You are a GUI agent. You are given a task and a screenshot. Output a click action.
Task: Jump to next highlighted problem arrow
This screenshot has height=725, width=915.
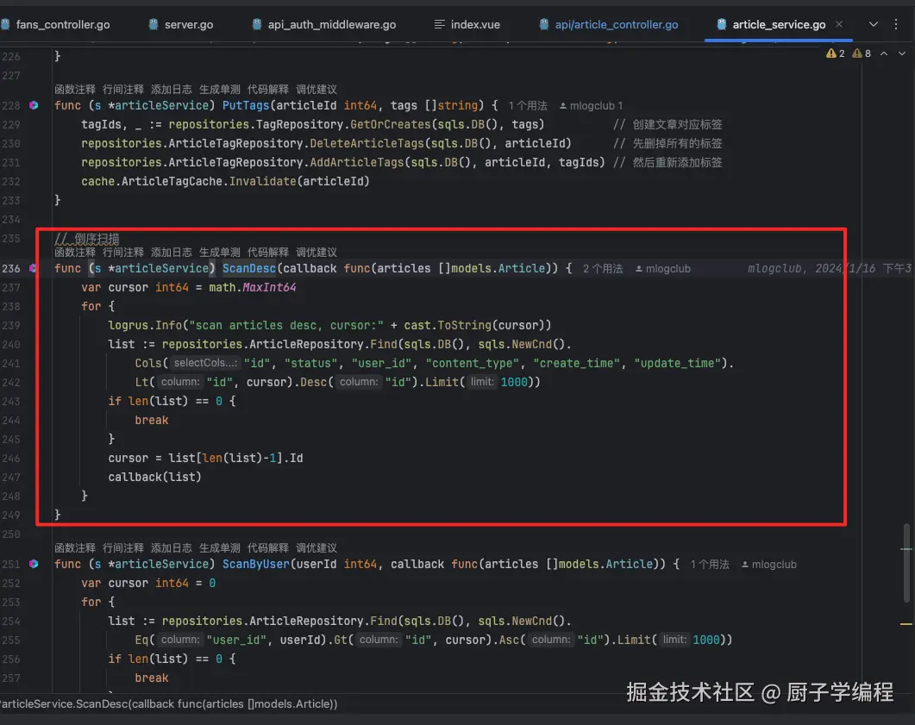pos(901,53)
